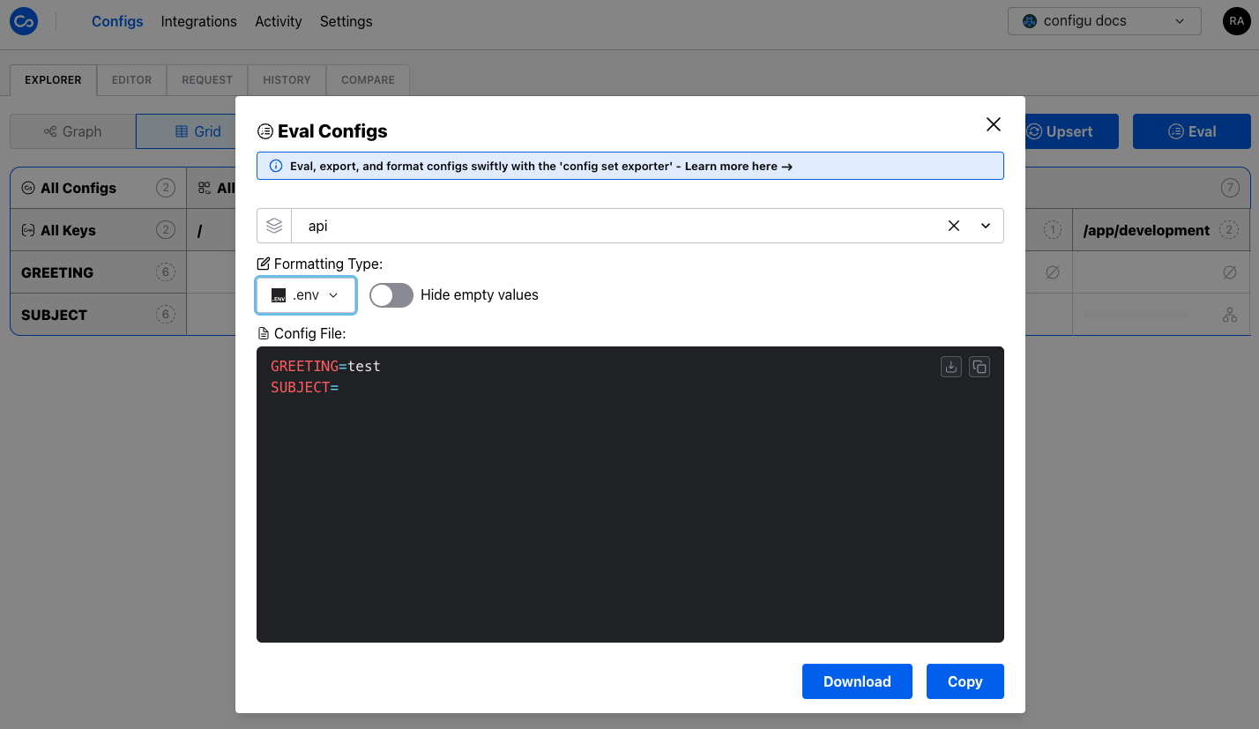
Task: Select the Graph view button
Action: click(x=73, y=131)
